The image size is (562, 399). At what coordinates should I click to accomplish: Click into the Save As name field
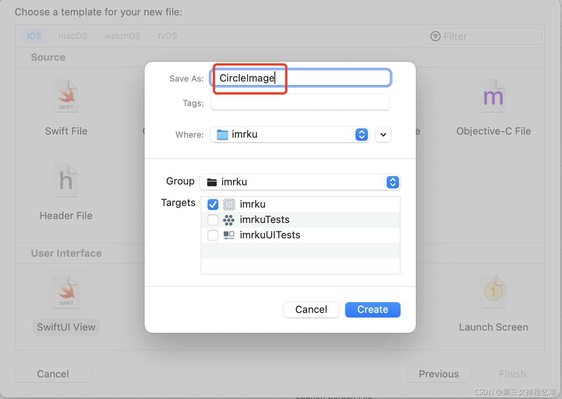pos(301,78)
